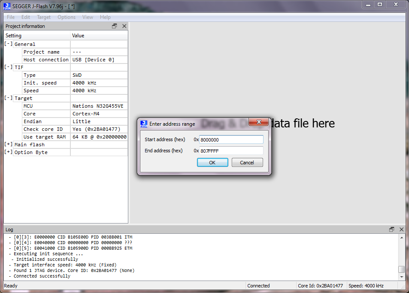Click Core Id status bar entry
The image size is (409, 293).
320,286
